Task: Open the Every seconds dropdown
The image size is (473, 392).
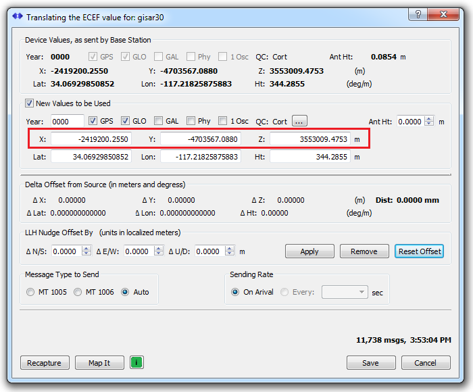Action: (x=345, y=292)
